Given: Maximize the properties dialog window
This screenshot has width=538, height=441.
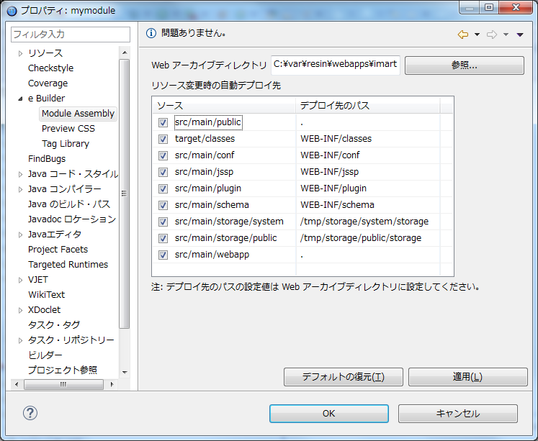Looking at the screenshot, I should [x=489, y=7].
